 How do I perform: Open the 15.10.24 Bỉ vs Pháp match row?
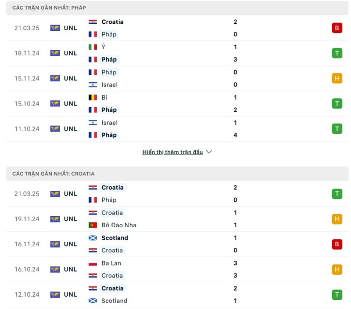(x=175, y=104)
